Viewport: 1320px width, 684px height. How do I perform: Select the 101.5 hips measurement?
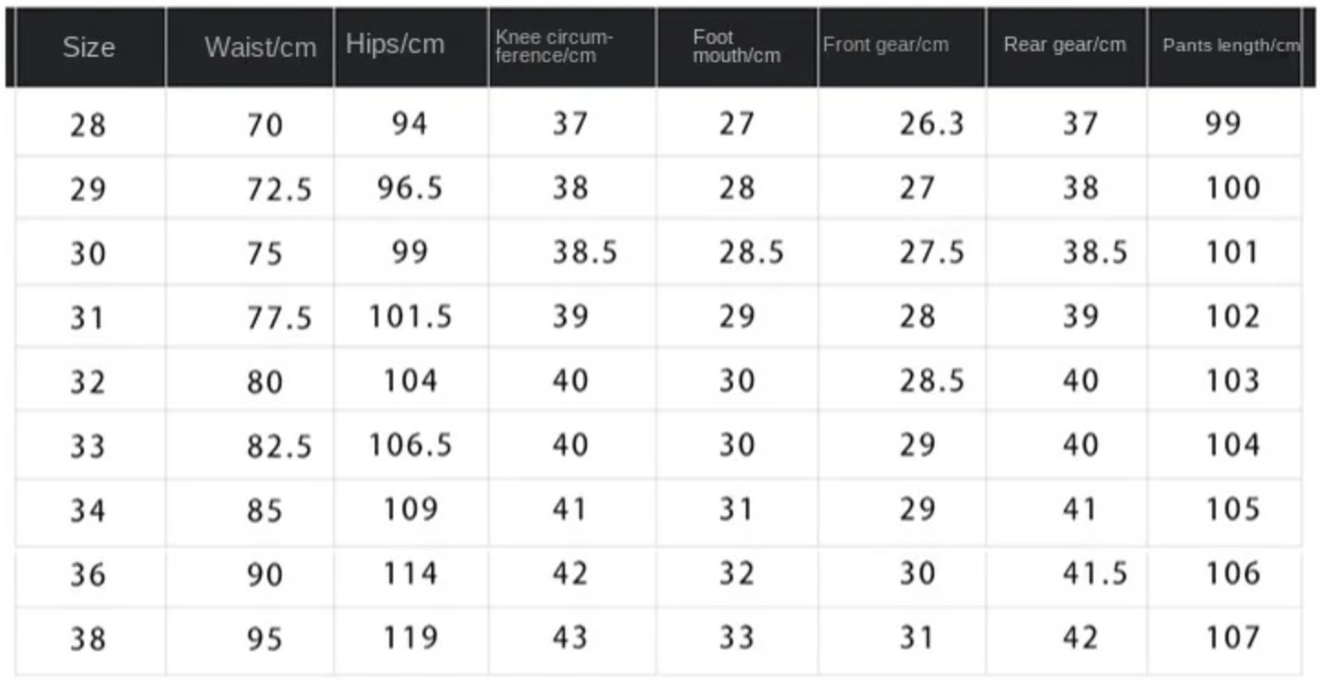[x=410, y=316]
